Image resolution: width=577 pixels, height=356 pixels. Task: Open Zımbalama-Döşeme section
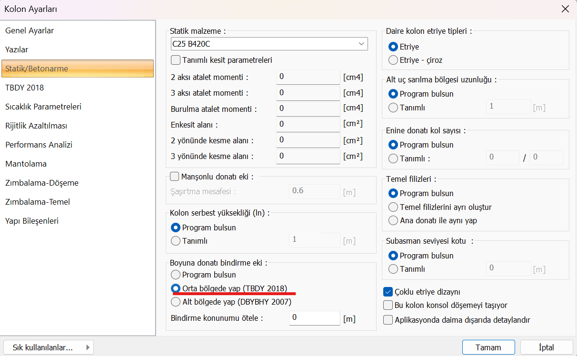[78, 183]
